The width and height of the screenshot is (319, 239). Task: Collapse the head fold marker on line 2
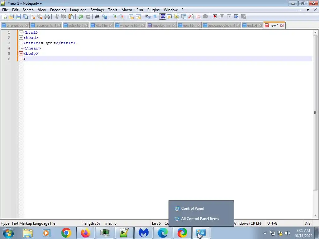21,38
